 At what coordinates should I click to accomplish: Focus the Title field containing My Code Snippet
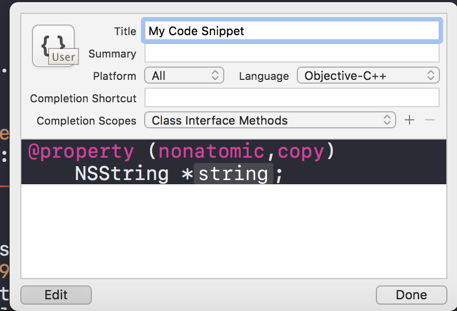click(x=291, y=31)
